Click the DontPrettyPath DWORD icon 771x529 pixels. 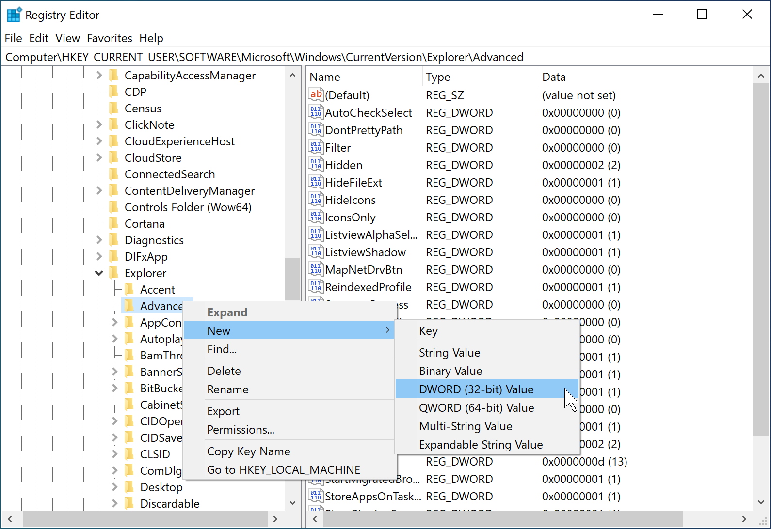tap(316, 130)
